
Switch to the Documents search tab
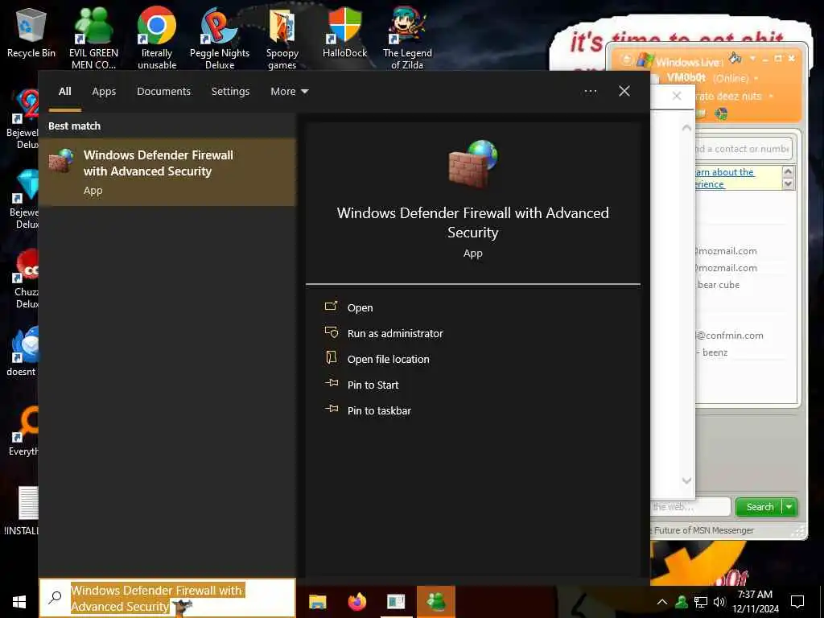pos(163,92)
